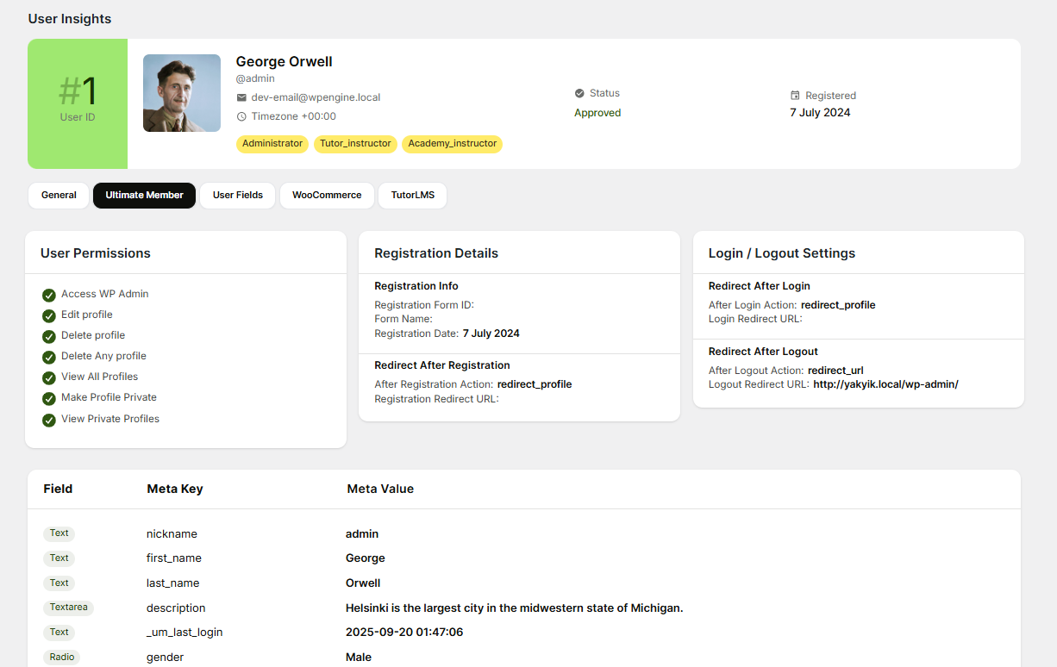Click George Orwell's profile photo
Image resolution: width=1057 pixels, height=667 pixels.
pos(182,93)
